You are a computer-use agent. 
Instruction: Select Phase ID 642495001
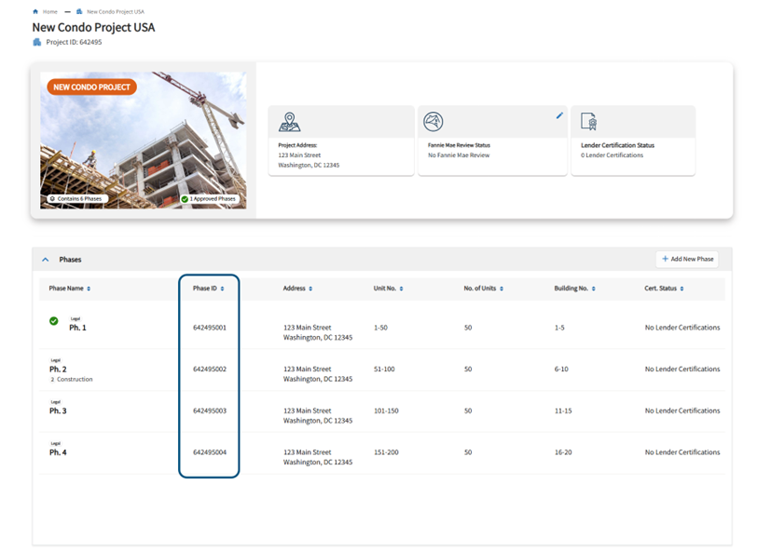(210, 328)
